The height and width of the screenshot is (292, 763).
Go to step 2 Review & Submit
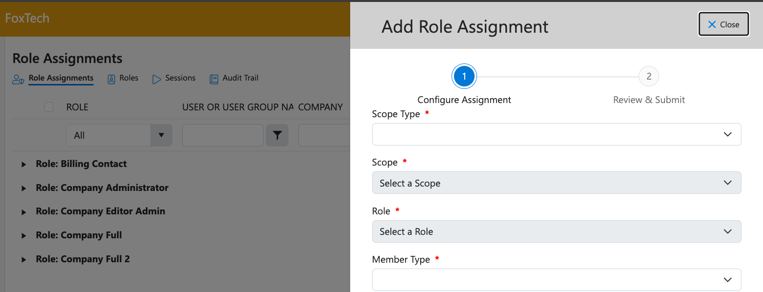point(649,77)
